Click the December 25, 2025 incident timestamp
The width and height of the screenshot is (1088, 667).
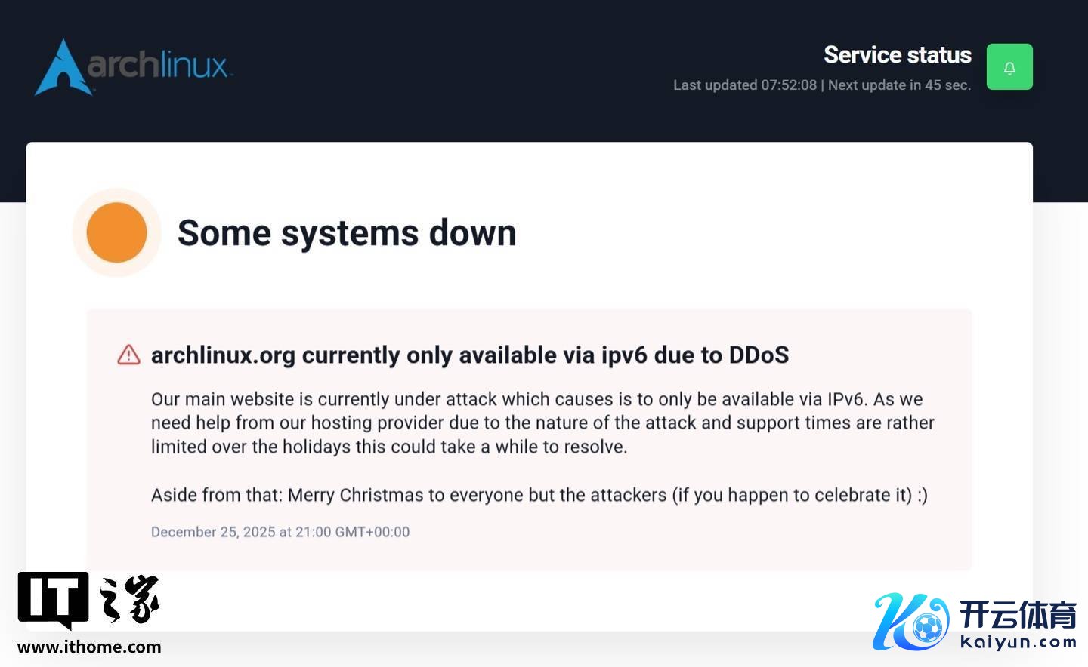280,532
